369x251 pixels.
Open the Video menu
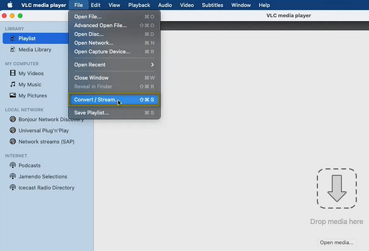coord(187,5)
